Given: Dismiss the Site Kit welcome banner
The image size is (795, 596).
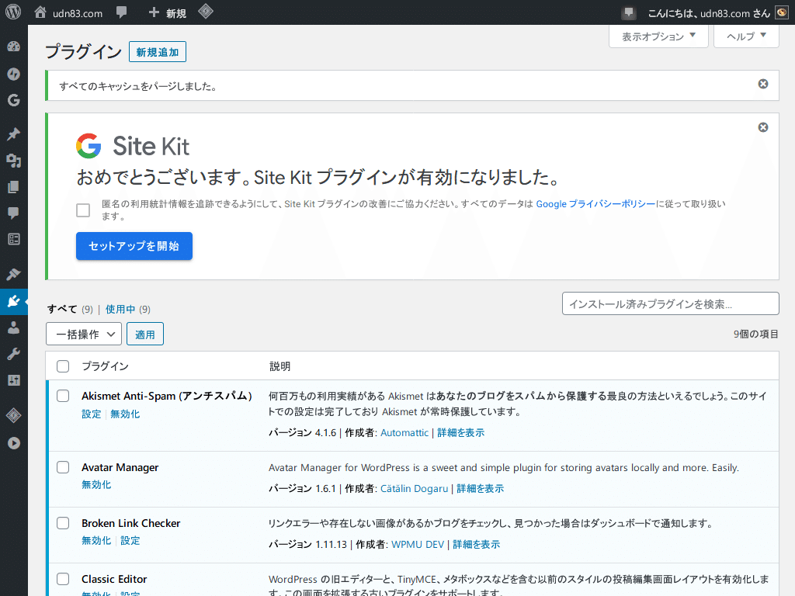Looking at the screenshot, I should point(762,127).
